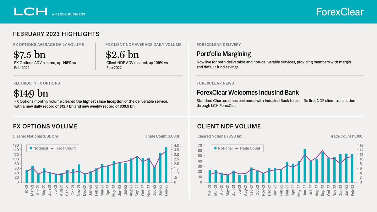Screen dimensions: 377x212
Task: Click Portfolio Margining description paragraph
Action: click(x=274, y=64)
